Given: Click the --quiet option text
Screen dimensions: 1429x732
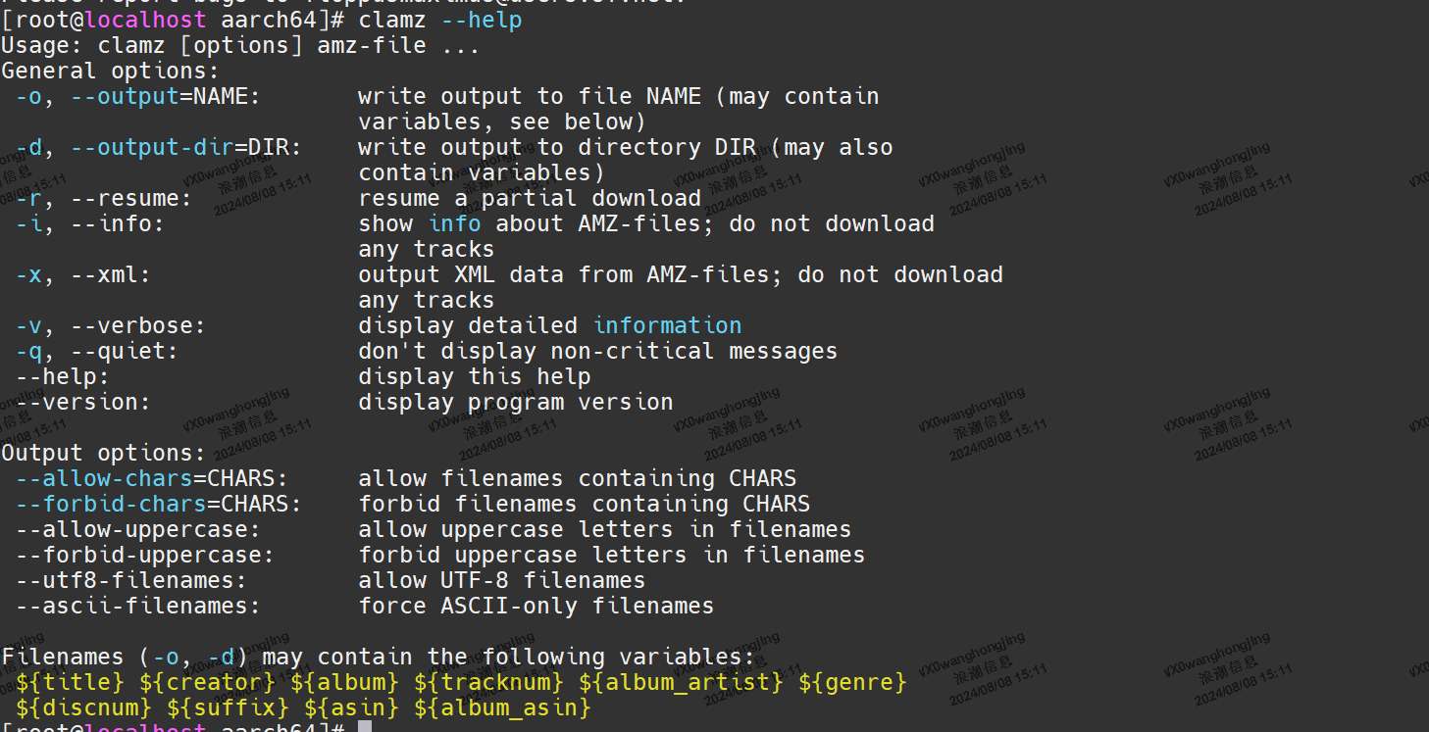Looking at the screenshot, I should (x=124, y=351).
